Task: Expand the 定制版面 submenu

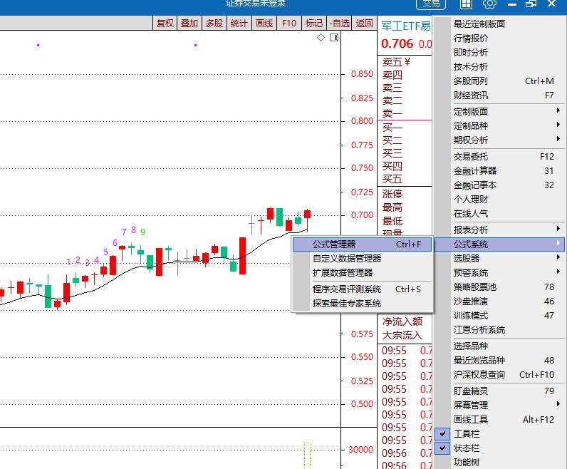Action: click(x=499, y=111)
